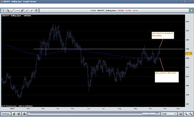Click the green connection status indicator
194x121 pixels.
click(x=191, y=11)
